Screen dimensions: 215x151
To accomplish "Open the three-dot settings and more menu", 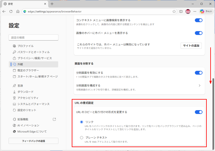I will coord(195,11).
